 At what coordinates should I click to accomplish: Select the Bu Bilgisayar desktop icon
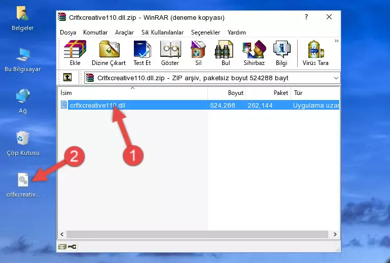point(23,60)
